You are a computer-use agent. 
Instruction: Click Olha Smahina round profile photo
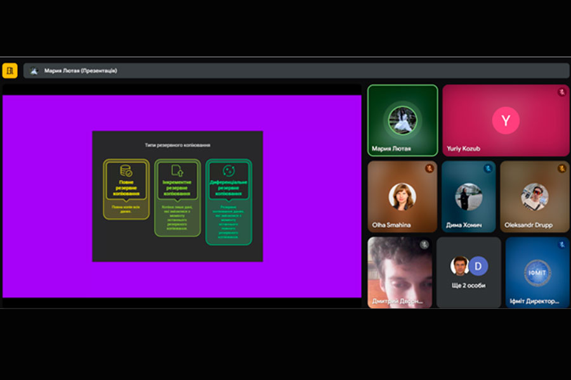(402, 197)
